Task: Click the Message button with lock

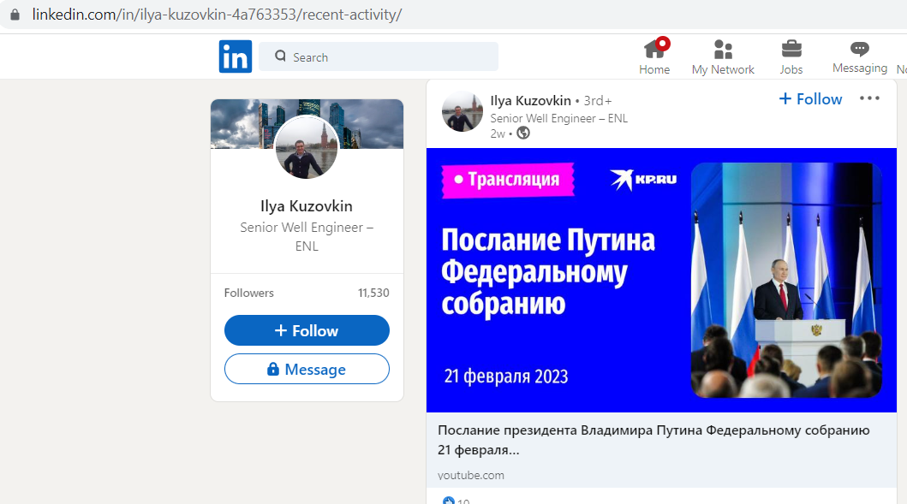Action: point(307,369)
